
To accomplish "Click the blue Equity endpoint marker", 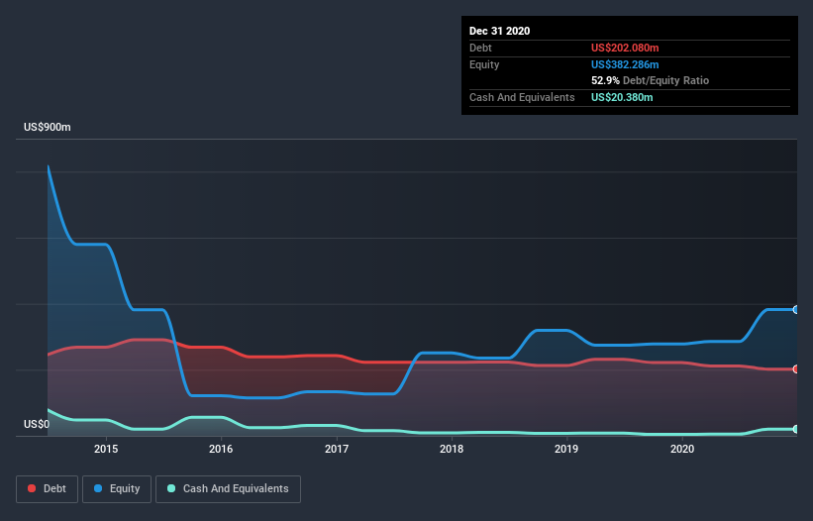I will coord(796,309).
